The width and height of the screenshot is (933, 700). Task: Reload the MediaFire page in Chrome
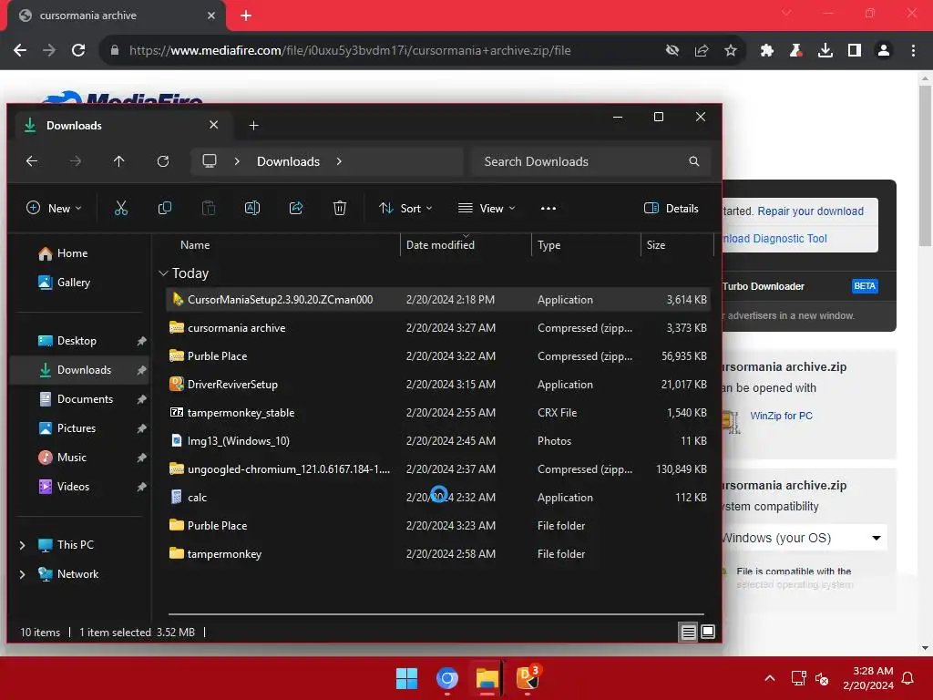pos(78,51)
